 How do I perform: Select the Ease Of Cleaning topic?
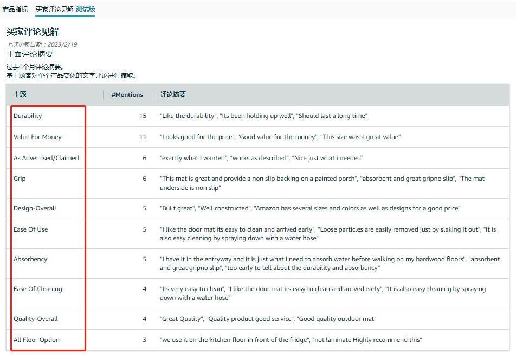38,289
